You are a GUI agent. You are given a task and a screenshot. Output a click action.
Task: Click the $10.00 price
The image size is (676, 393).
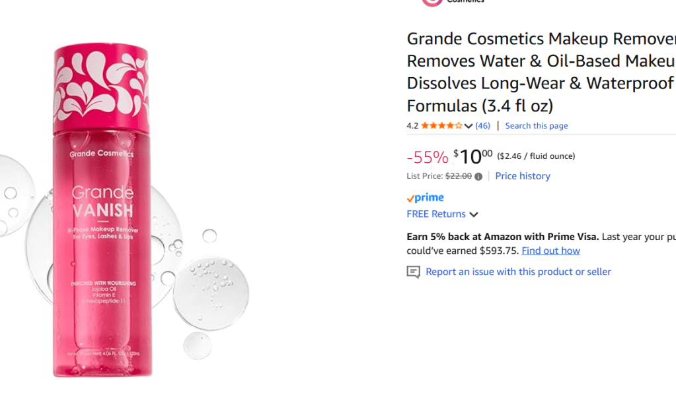pos(473,157)
